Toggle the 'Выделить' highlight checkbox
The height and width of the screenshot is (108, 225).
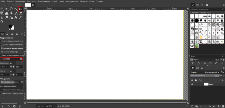pyautogui.click(x=1, y=79)
